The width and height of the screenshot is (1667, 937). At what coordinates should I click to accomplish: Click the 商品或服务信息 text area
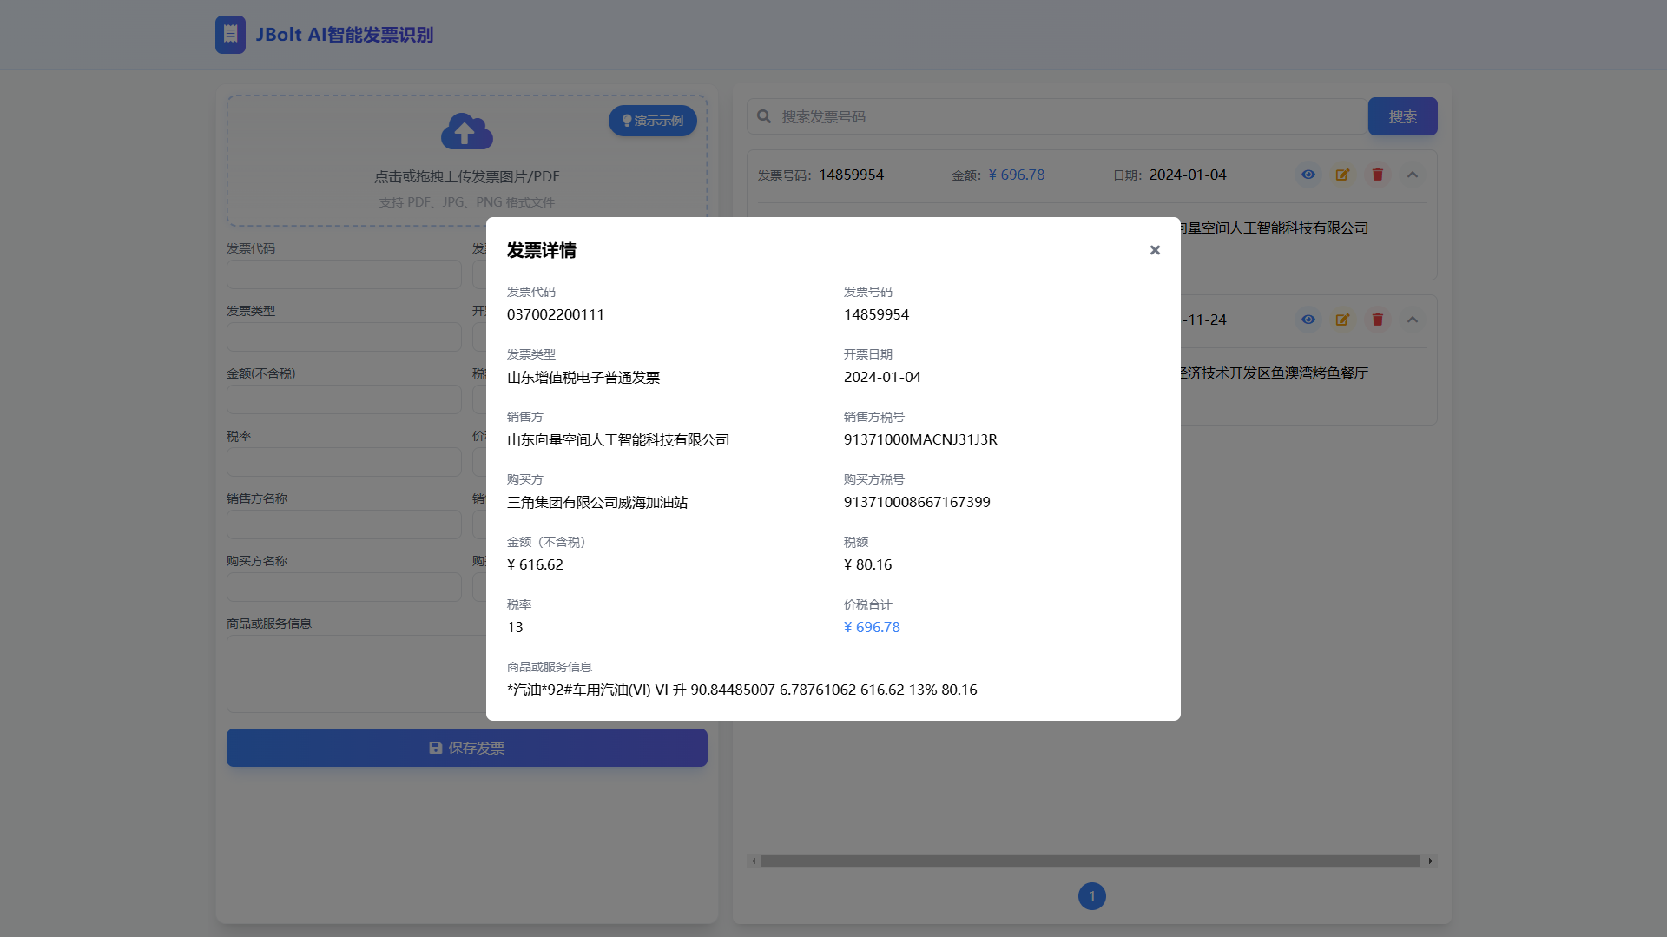click(x=357, y=674)
